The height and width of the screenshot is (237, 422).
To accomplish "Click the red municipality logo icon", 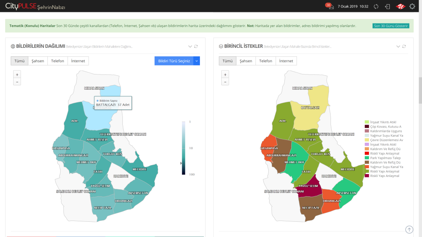I will tap(400, 7).
